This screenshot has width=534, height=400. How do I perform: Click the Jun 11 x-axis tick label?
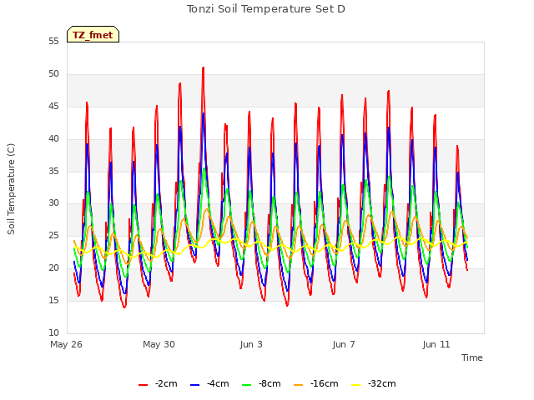[x=436, y=344]
